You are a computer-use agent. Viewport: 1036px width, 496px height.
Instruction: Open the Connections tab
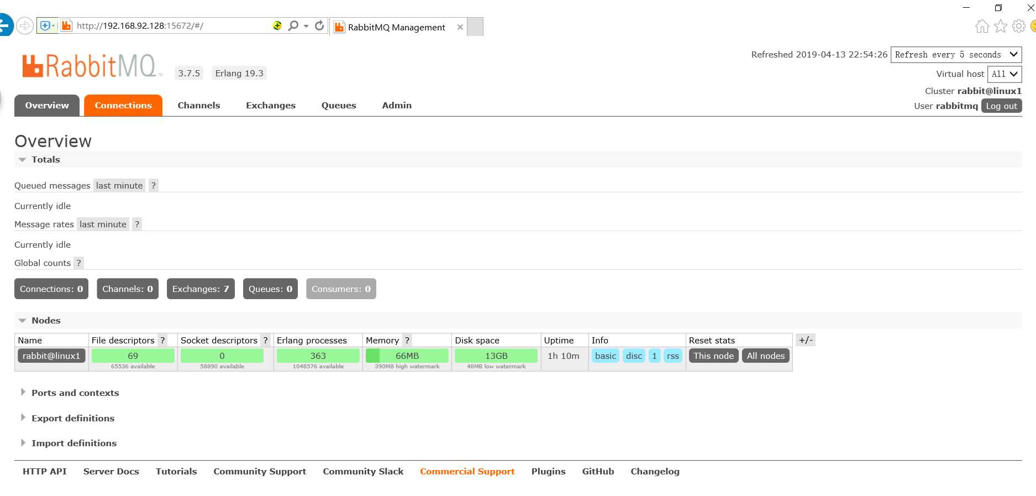coord(123,106)
